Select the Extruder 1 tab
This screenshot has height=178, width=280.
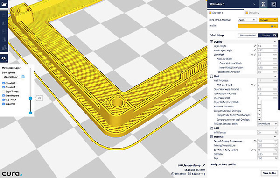tap(225, 13)
